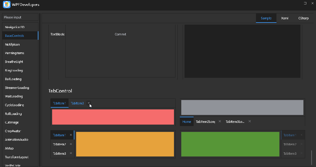
Task: Close TabItem1 in left vertical tab list
Action: click(71, 135)
